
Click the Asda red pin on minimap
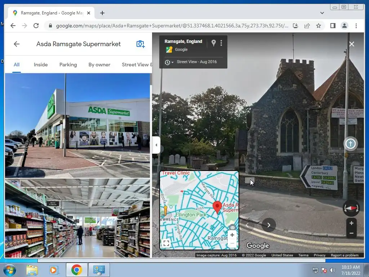[217, 207]
